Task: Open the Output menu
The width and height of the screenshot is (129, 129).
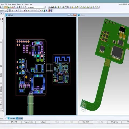Action: tap(19, 4)
